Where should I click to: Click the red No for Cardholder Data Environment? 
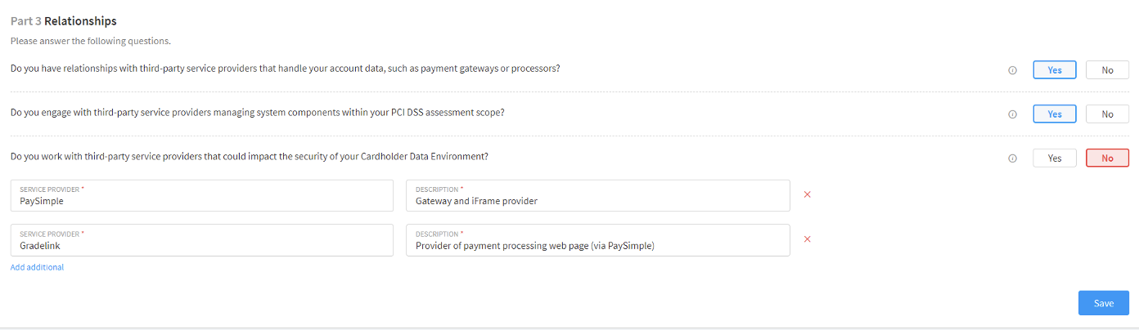tap(1107, 158)
